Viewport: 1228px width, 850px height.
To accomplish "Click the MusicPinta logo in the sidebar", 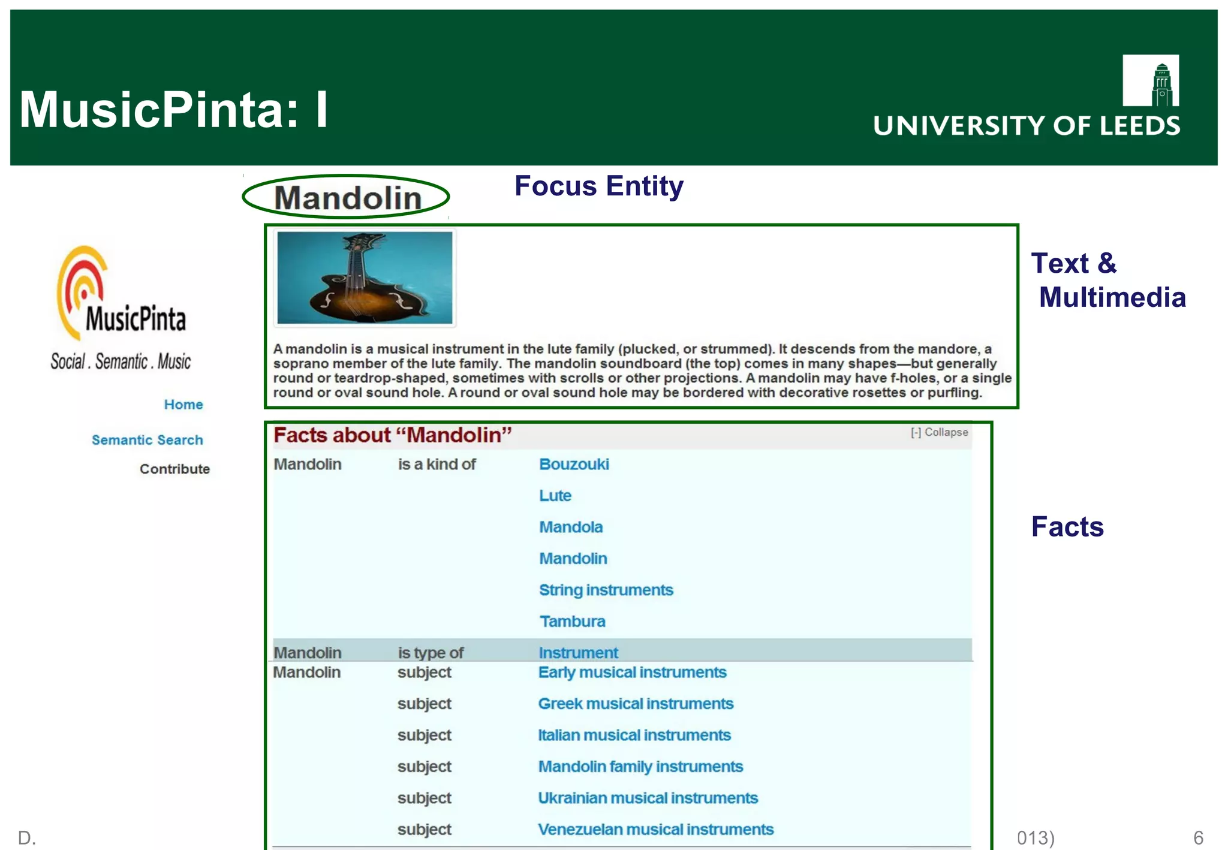I will 121,294.
